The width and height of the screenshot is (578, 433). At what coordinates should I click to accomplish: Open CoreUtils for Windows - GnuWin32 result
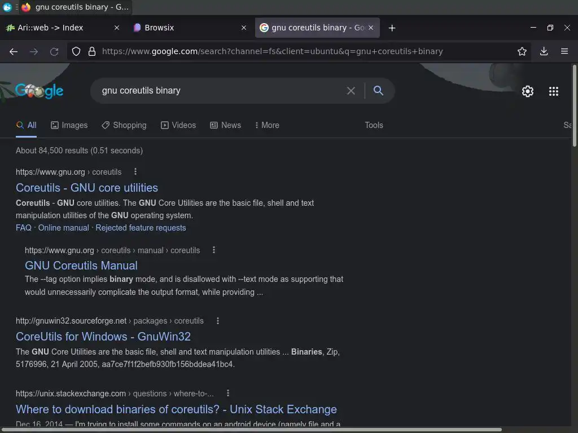pos(103,337)
